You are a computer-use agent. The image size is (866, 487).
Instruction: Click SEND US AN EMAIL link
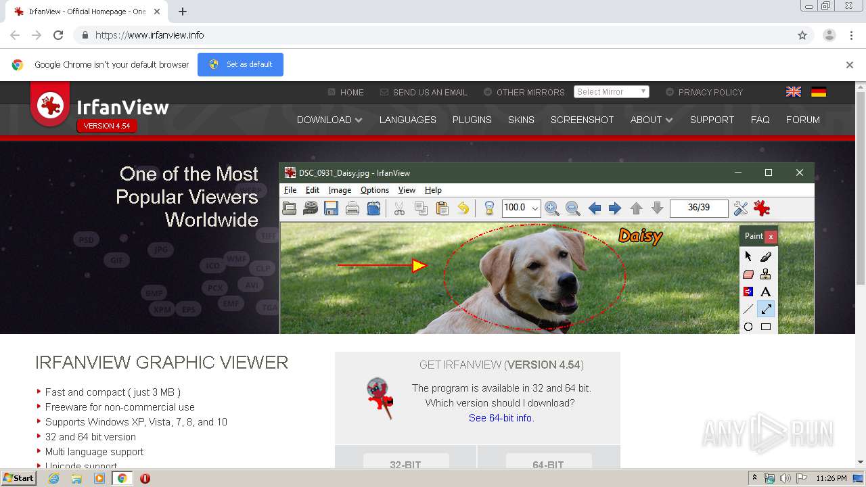coord(424,92)
